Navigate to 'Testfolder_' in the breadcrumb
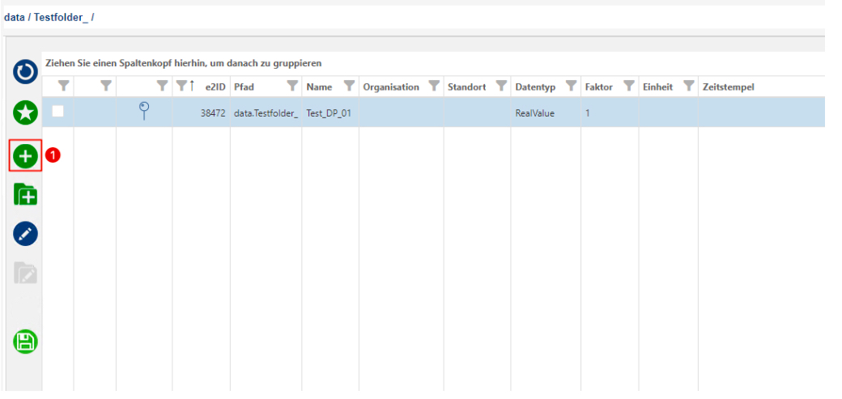The image size is (842, 399). [61, 16]
